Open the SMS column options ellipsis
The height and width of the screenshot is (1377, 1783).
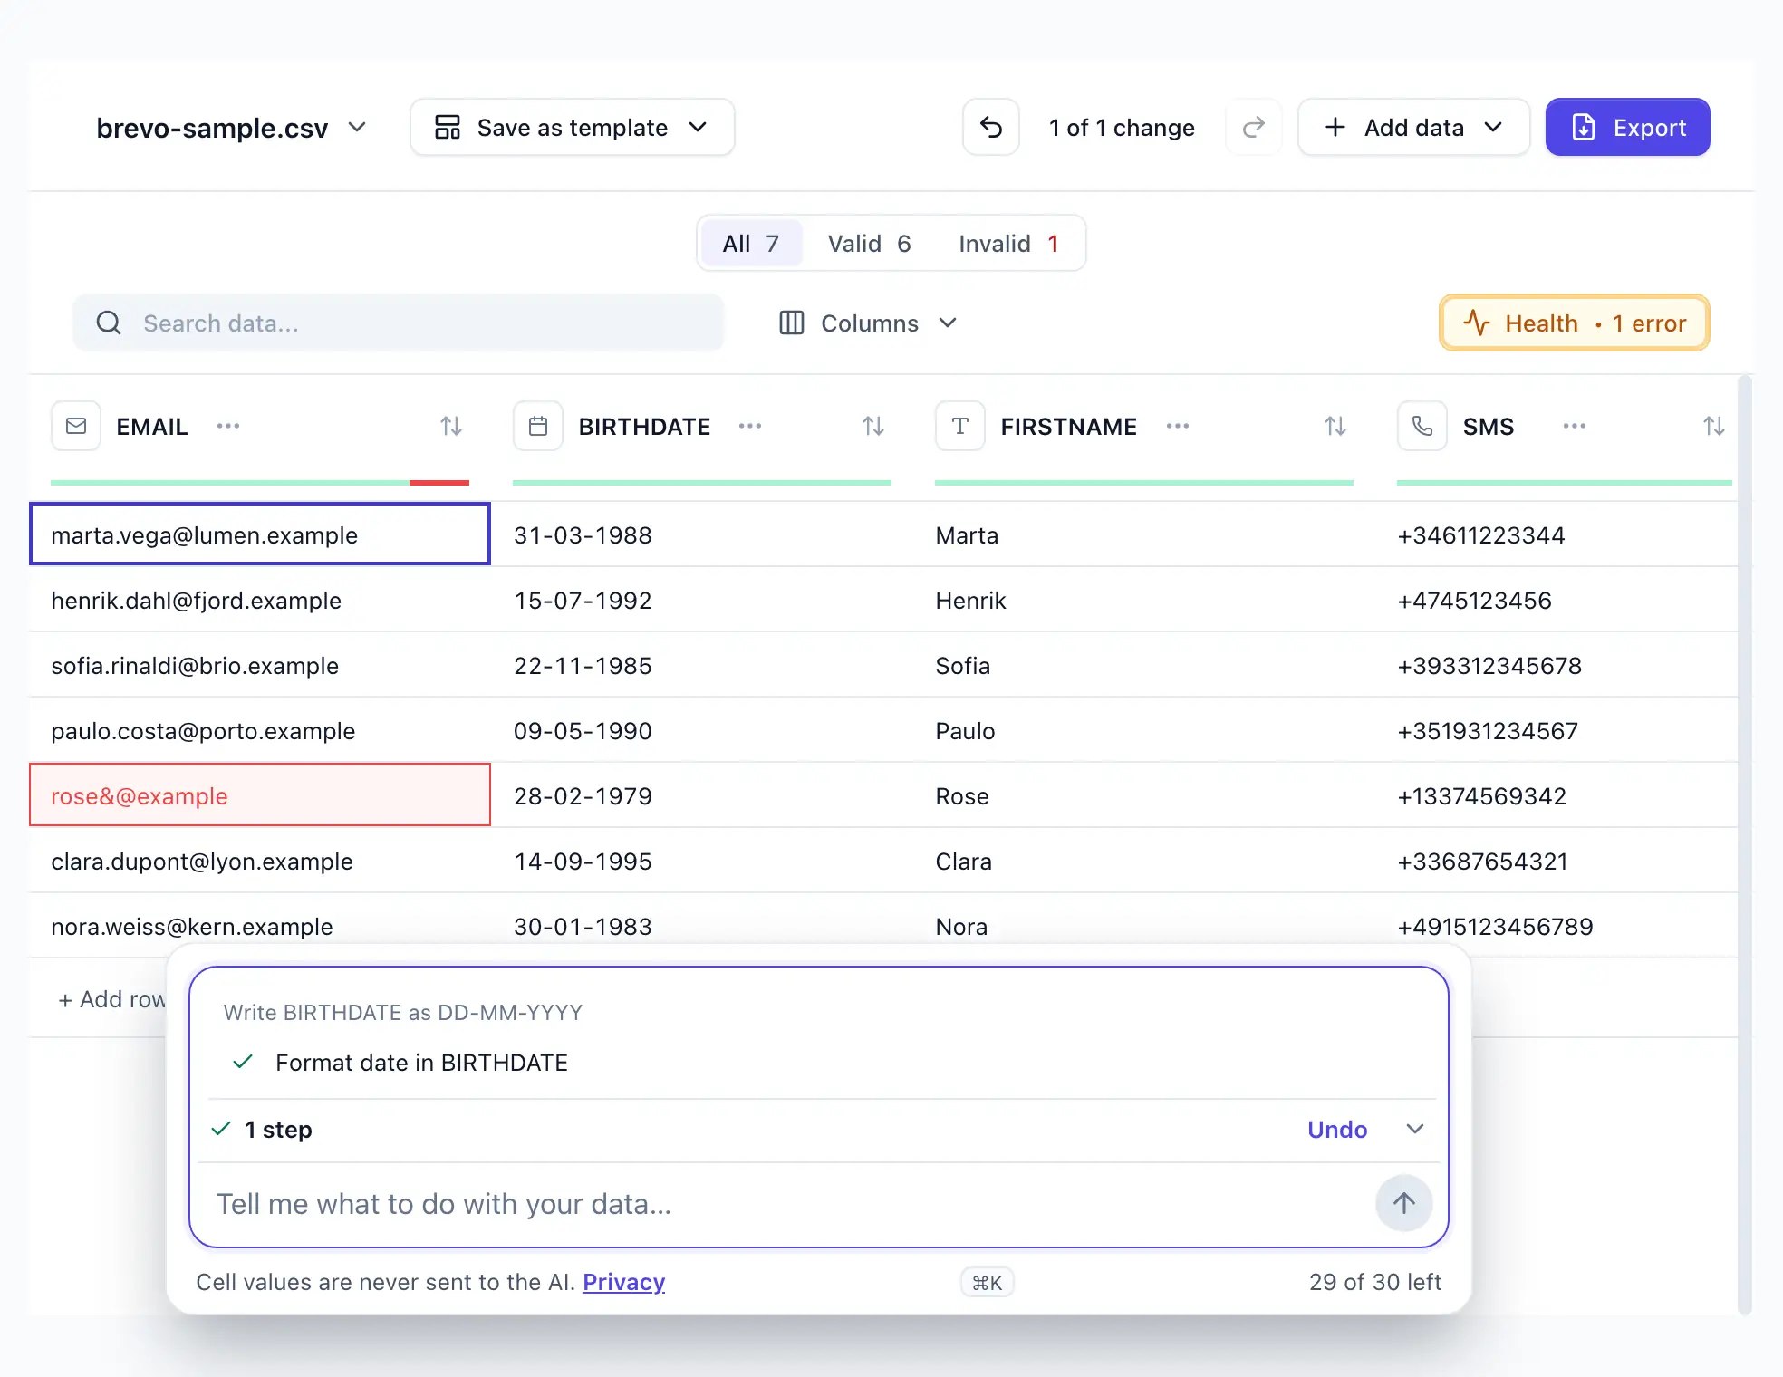click(1575, 426)
